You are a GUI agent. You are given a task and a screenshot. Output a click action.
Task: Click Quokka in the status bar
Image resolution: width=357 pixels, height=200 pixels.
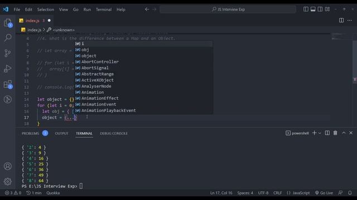tap(53, 193)
